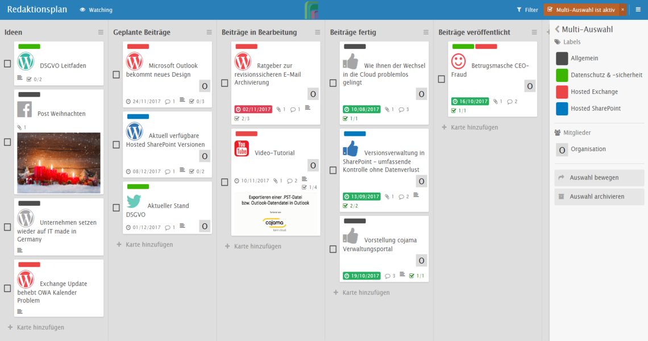This screenshot has width=648, height=341.
Task: Click the WordPress icon on DSGVO Leitfaden card
Action: pos(26,61)
